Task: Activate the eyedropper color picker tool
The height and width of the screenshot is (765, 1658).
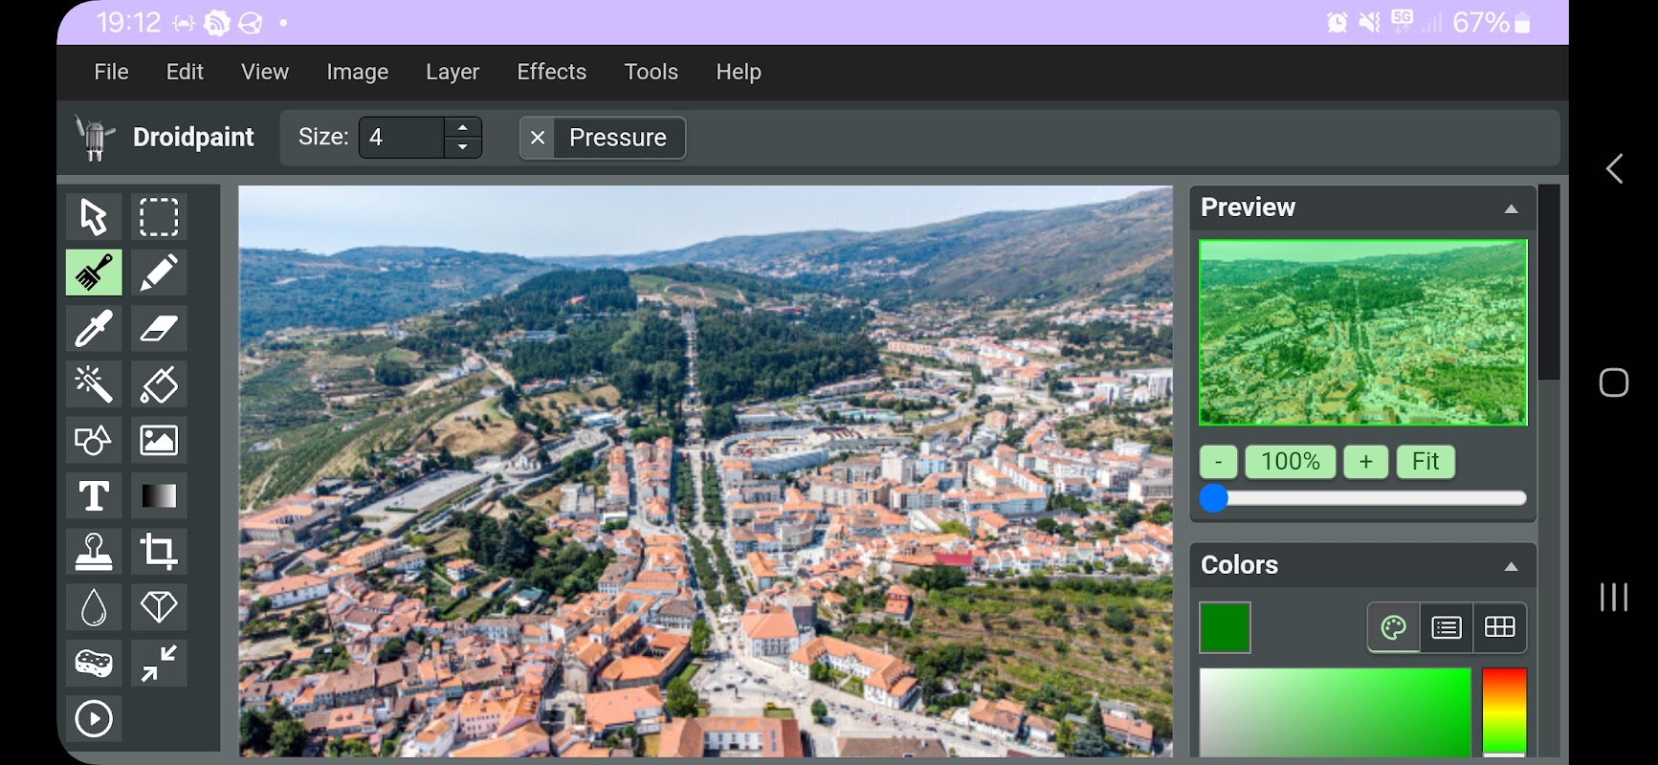Action: [94, 329]
